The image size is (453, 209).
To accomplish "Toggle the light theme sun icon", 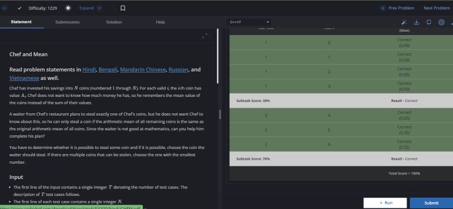I will click(68, 8).
